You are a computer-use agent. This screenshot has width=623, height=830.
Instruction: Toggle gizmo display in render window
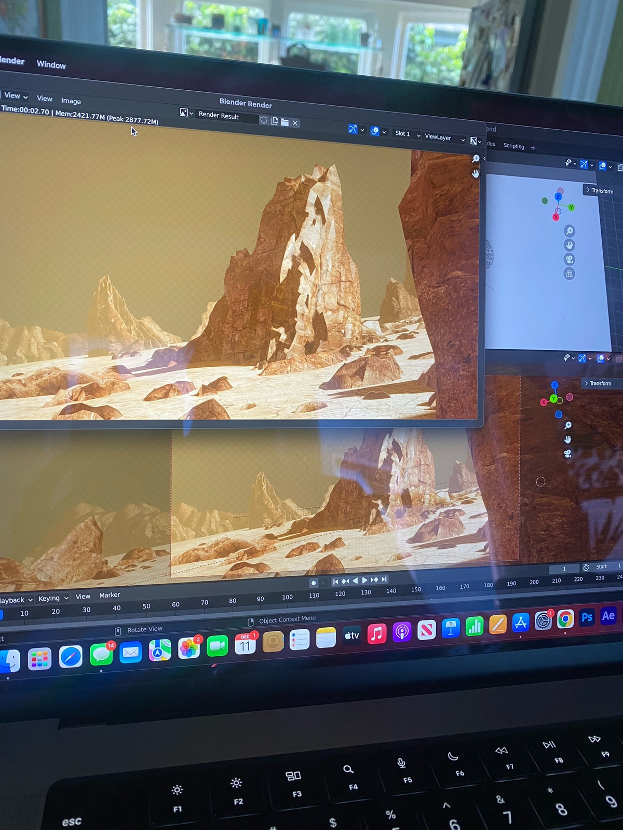click(353, 129)
